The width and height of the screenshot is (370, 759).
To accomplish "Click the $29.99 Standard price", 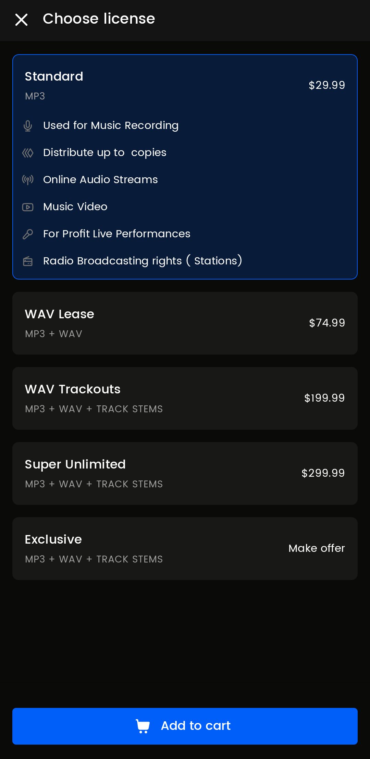I will pos(327,85).
